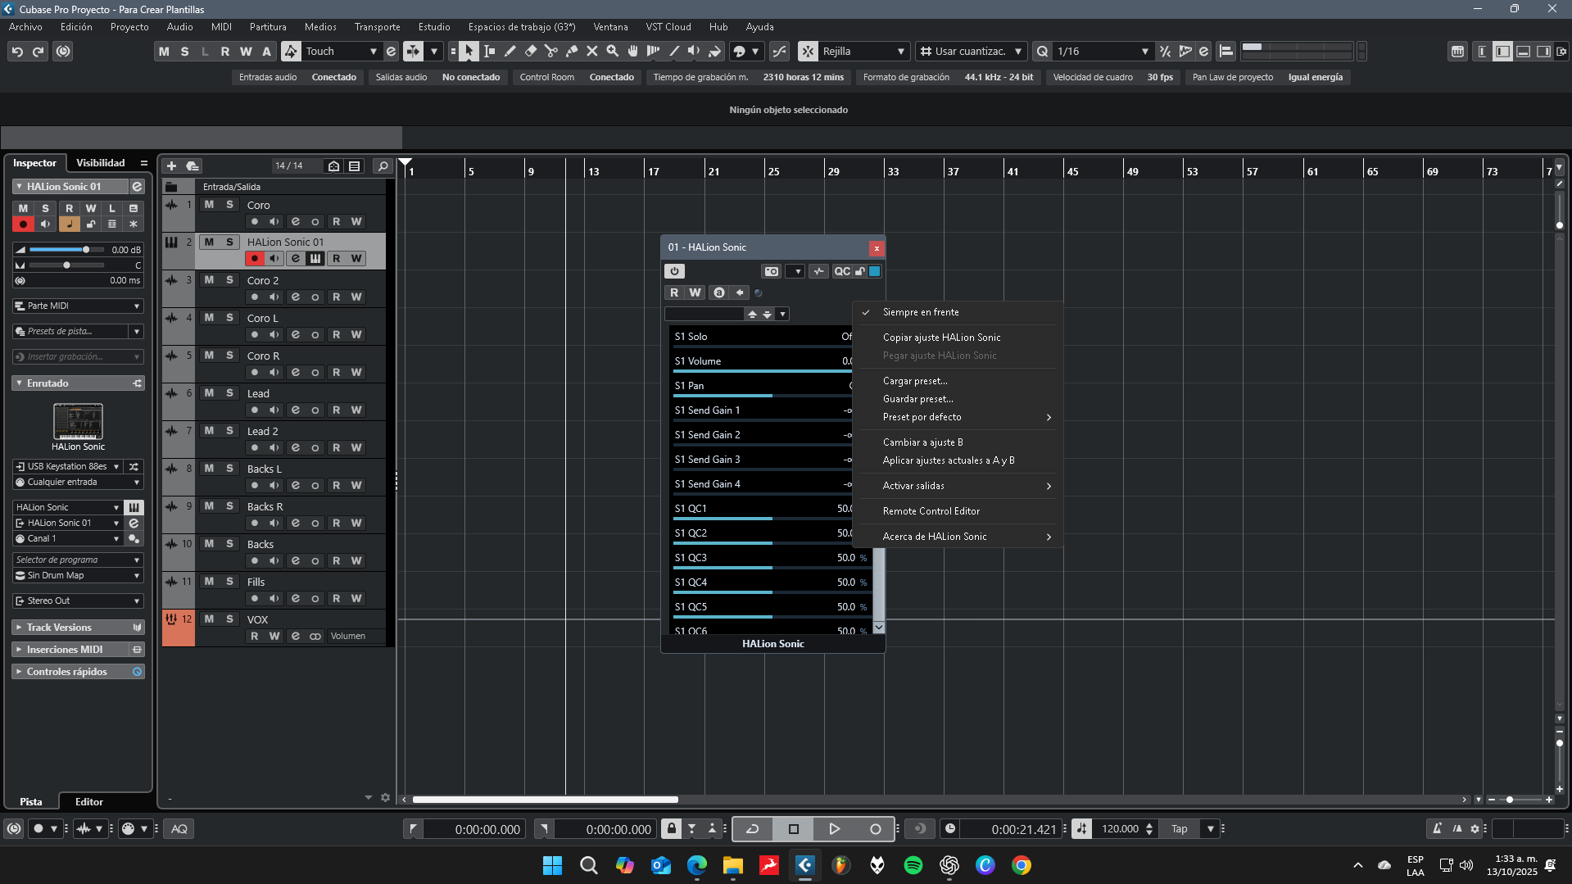The width and height of the screenshot is (1572, 884).
Task: Click the Add Track plus icon
Action: click(x=171, y=165)
